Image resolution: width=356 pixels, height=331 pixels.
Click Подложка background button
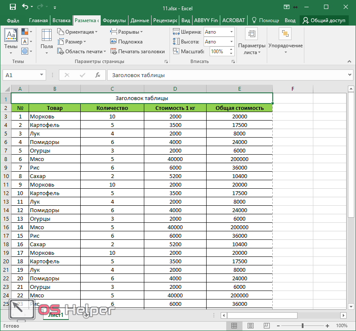pyautogui.click(x=126, y=42)
